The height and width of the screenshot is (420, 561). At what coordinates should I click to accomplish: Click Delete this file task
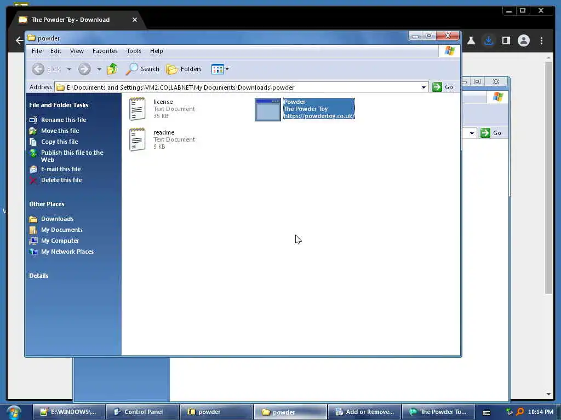[x=61, y=180]
